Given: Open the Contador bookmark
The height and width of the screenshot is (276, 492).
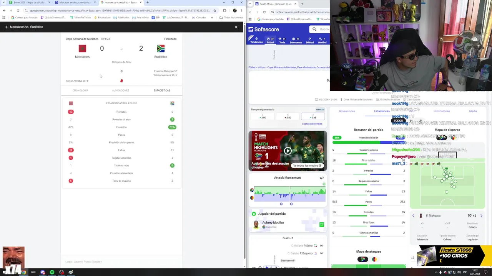Looking at the screenshot, I should [199, 18].
